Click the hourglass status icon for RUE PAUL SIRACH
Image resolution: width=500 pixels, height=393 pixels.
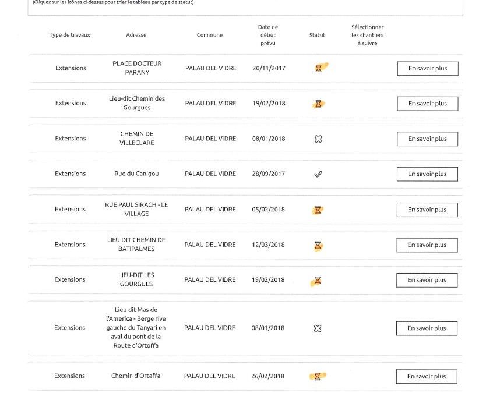pyautogui.click(x=318, y=210)
